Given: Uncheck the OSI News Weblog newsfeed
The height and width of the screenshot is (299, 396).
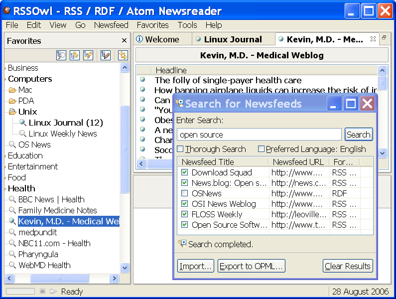Looking at the screenshot, I should (x=185, y=204).
